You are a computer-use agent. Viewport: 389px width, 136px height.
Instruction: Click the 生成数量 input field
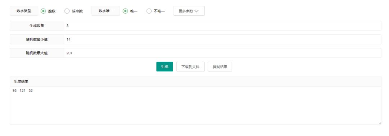tap(222, 26)
